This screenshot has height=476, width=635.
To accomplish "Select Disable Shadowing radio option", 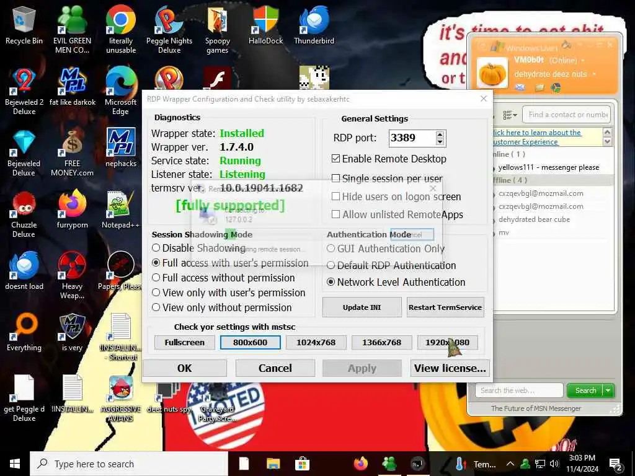I will [x=156, y=248].
